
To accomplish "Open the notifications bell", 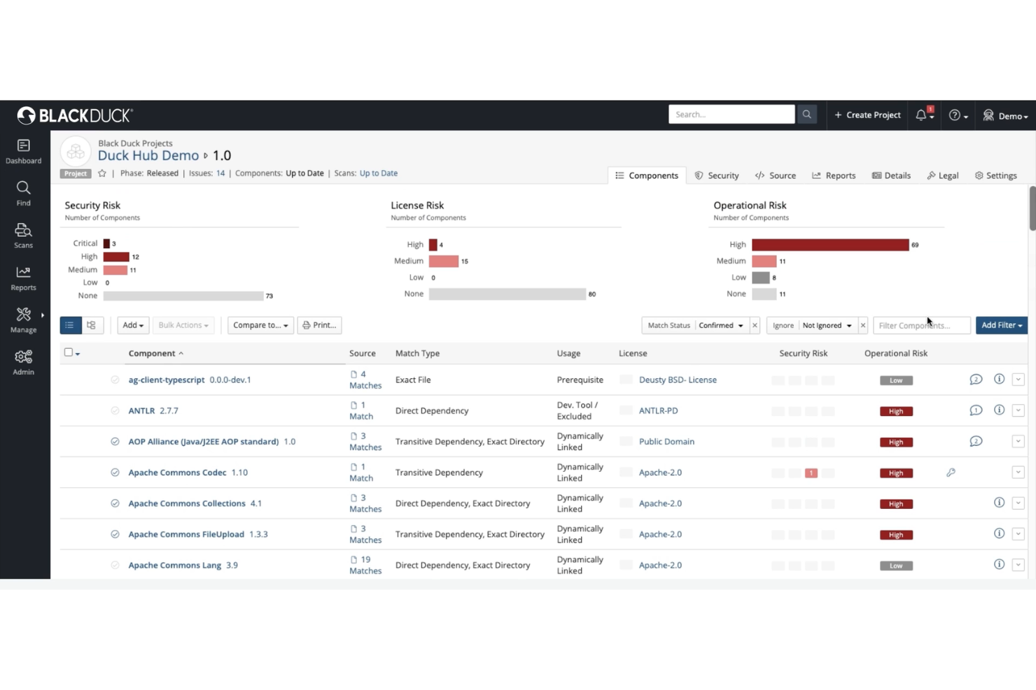I will pyautogui.click(x=924, y=115).
